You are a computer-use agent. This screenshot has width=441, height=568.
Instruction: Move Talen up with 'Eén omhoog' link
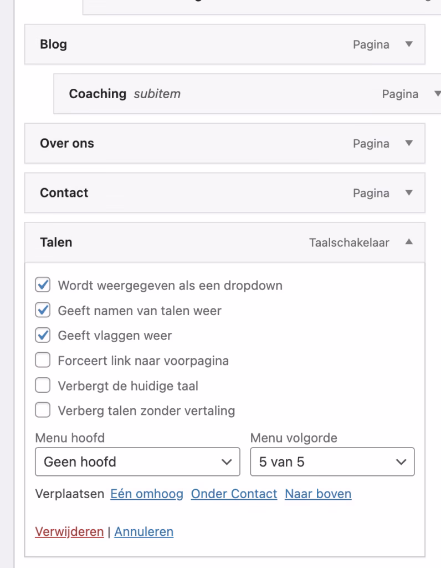coord(145,494)
